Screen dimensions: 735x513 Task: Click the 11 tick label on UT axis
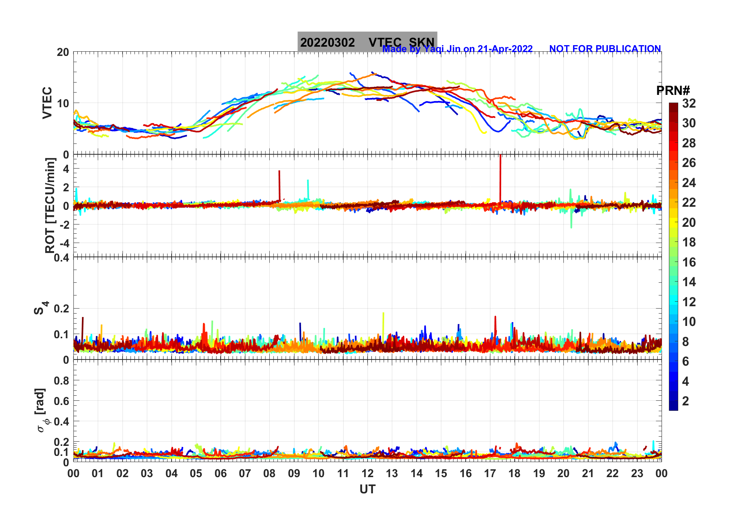[x=343, y=473]
